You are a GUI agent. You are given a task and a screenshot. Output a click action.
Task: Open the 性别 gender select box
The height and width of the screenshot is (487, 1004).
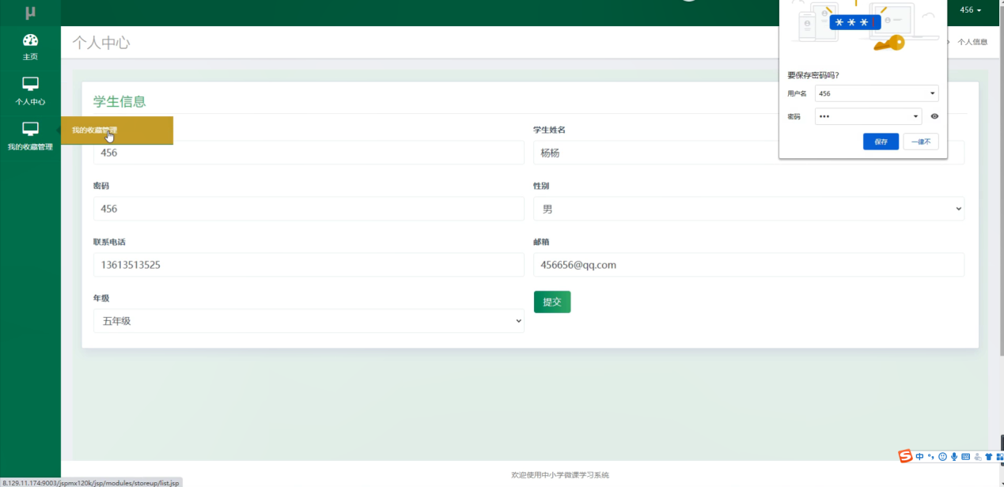point(749,209)
